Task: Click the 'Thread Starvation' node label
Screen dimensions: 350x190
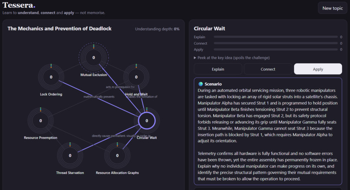Action: click(70, 173)
